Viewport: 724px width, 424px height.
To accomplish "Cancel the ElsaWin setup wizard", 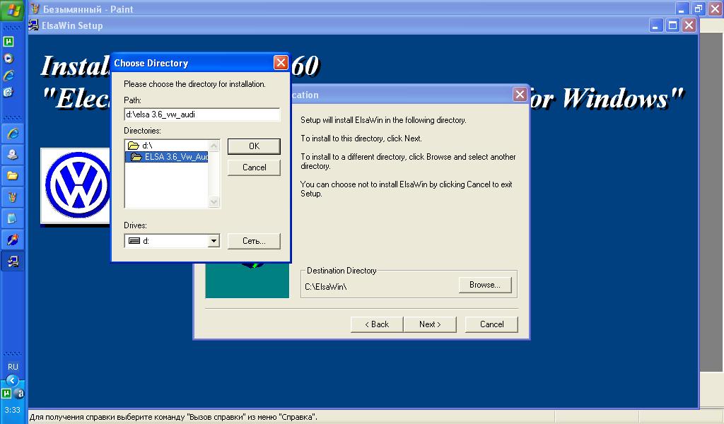I will pos(491,324).
